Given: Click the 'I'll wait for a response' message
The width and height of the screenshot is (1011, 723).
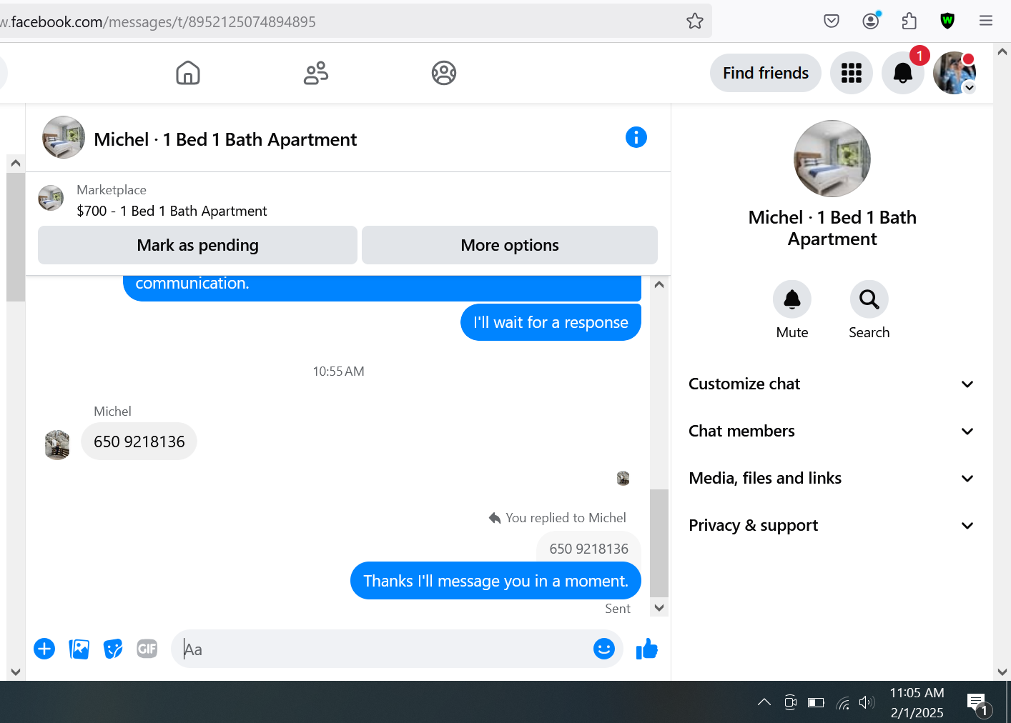Looking at the screenshot, I should point(551,322).
